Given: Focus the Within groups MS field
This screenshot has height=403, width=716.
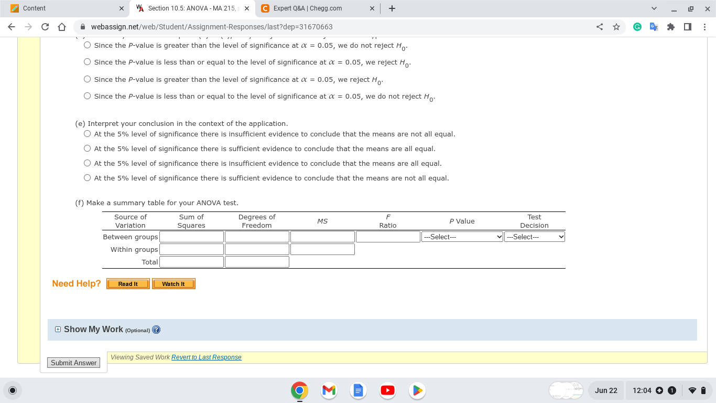Looking at the screenshot, I should point(322,249).
